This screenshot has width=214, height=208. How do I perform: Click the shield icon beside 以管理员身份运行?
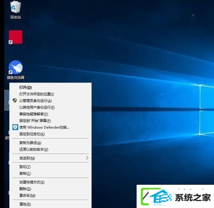point(15,101)
